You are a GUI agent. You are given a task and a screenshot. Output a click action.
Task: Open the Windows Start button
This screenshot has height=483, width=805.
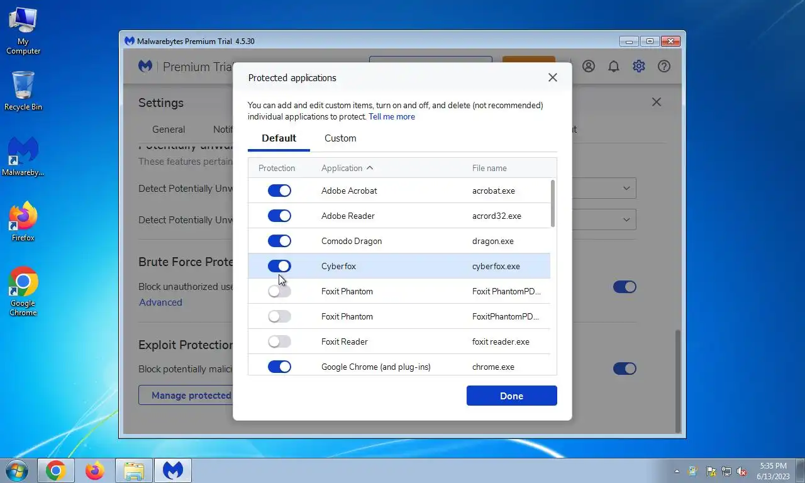[16, 470]
